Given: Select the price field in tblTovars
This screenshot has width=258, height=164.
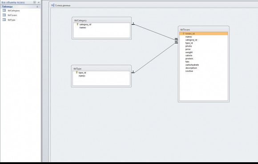Looking at the screenshot, I should 188,49.
